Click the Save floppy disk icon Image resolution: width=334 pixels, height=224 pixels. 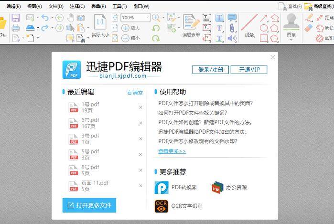pos(16,18)
